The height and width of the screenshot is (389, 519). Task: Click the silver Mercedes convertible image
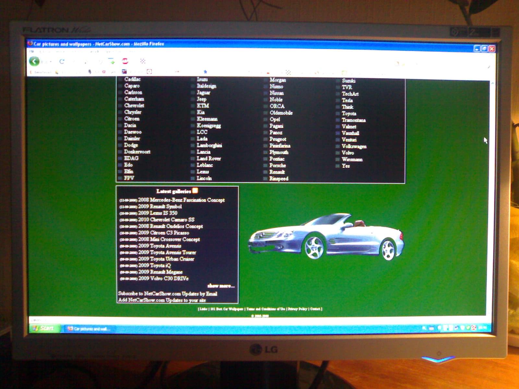tap(326, 237)
